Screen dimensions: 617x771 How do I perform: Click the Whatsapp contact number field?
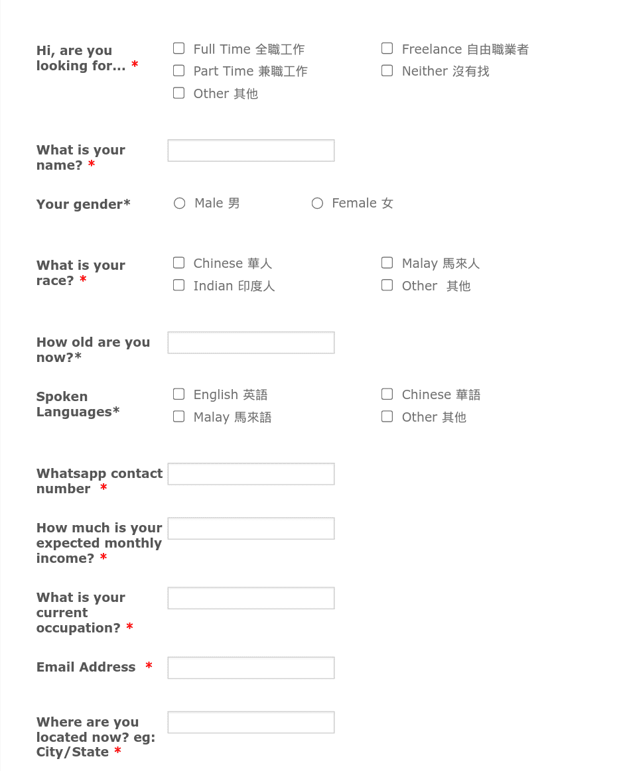point(251,473)
